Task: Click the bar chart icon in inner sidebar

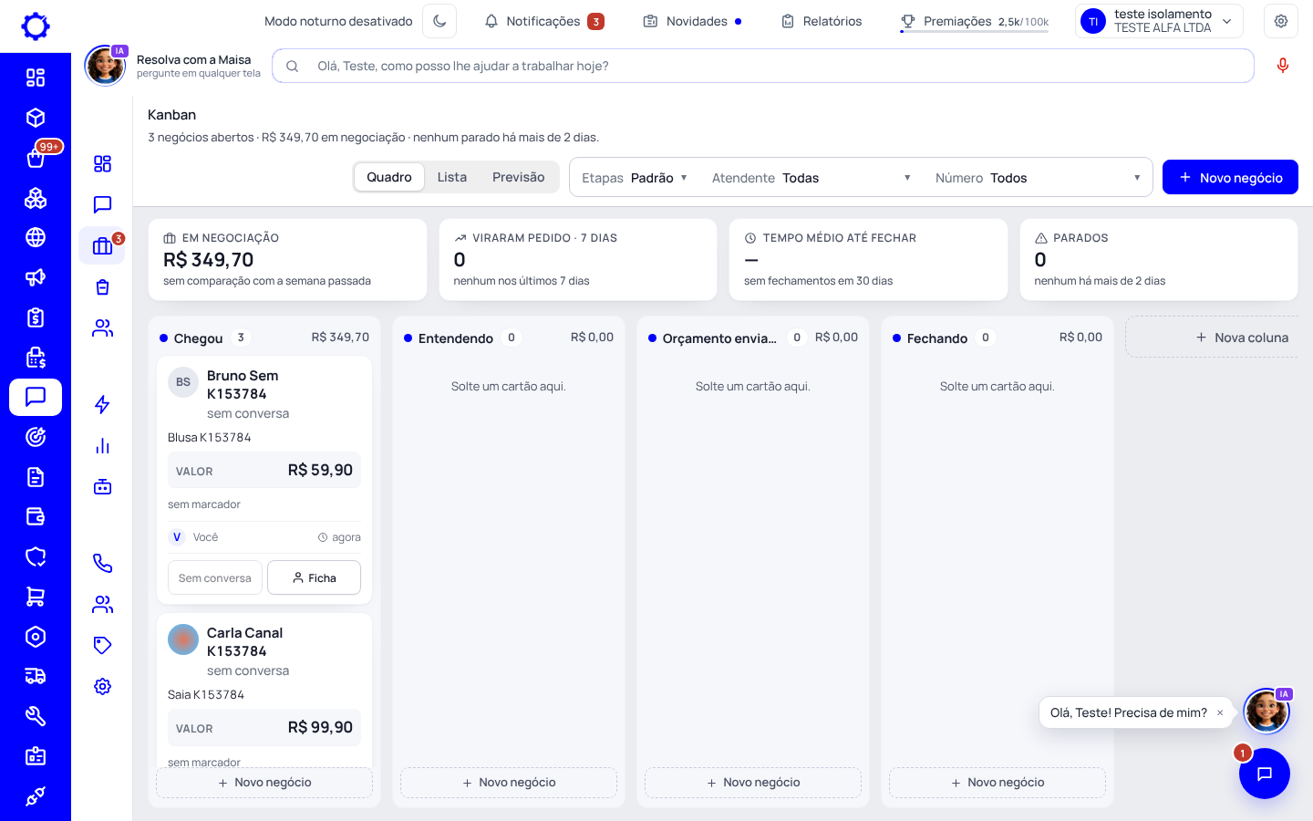Action: pos(102,446)
